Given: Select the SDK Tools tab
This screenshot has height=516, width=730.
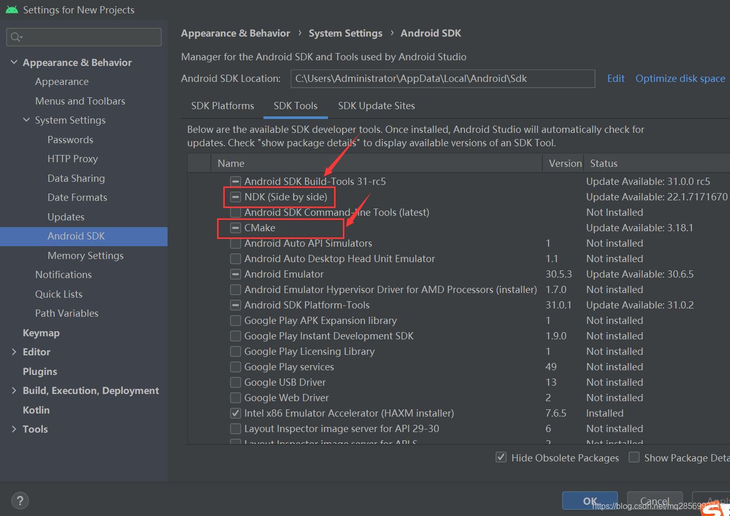Looking at the screenshot, I should [295, 106].
